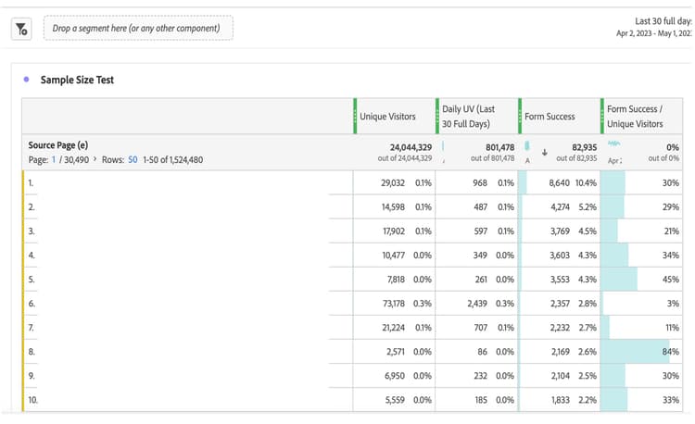Click the segment drop zone field
Screen dimensions: 695x424
(x=138, y=29)
